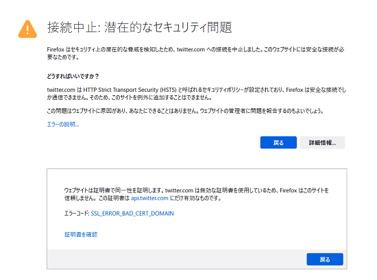Open the 証明書を確認 link
This screenshot has width=377, height=280.
click(x=81, y=234)
